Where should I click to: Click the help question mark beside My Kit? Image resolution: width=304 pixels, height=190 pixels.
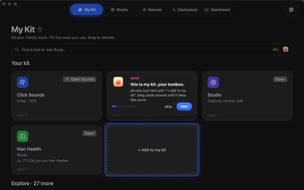[40, 29]
